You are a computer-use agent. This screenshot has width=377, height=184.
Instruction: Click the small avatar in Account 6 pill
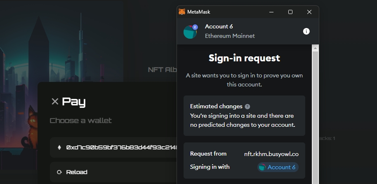262,167
